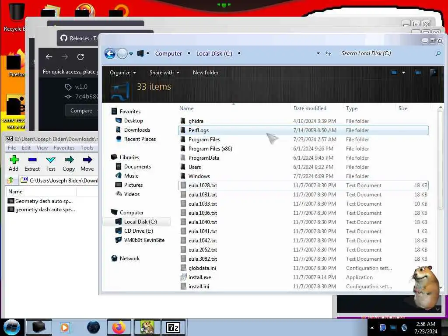Screen dimensions: 448x336
Task: Open the 7-Zip Edit menu
Action: tap(26, 148)
